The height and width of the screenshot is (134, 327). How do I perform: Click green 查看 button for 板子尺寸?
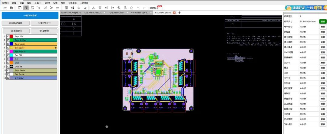323,22
